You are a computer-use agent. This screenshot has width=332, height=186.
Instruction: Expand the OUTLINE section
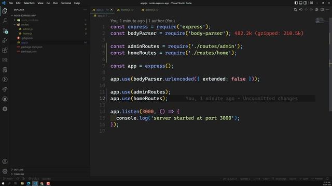click(50, 169)
